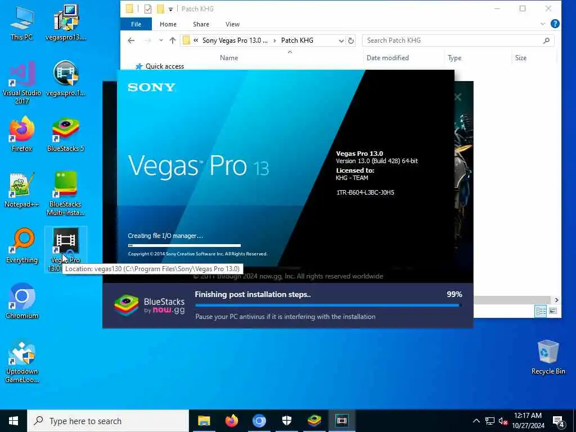Open the File tab in Explorer
The height and width of the screenshot is (432, 576).
(x=136, y=24)
